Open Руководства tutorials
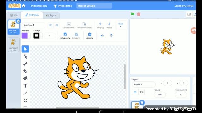The height and width of the screenshot is (113, 202). pos(63,6)
